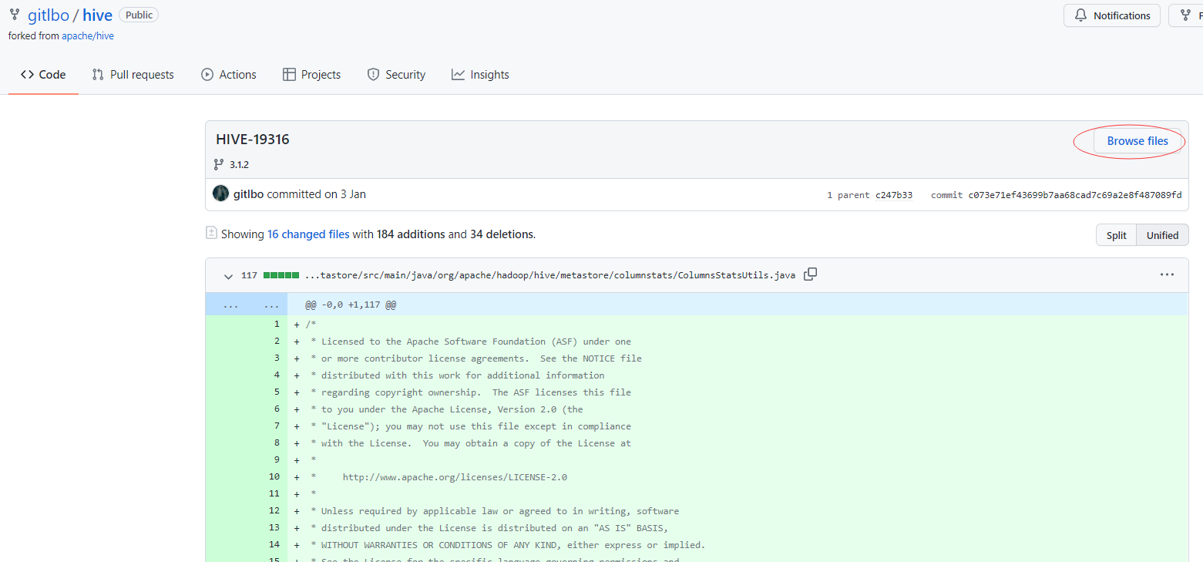
Task: Click the Browse files button
Action: 1137,141
